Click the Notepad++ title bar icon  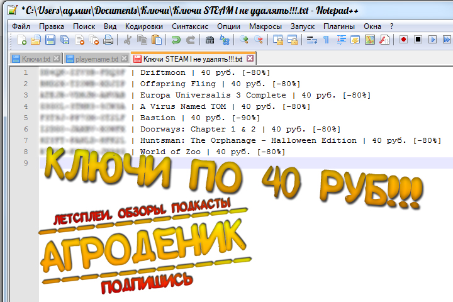click(x=12, y=11)
